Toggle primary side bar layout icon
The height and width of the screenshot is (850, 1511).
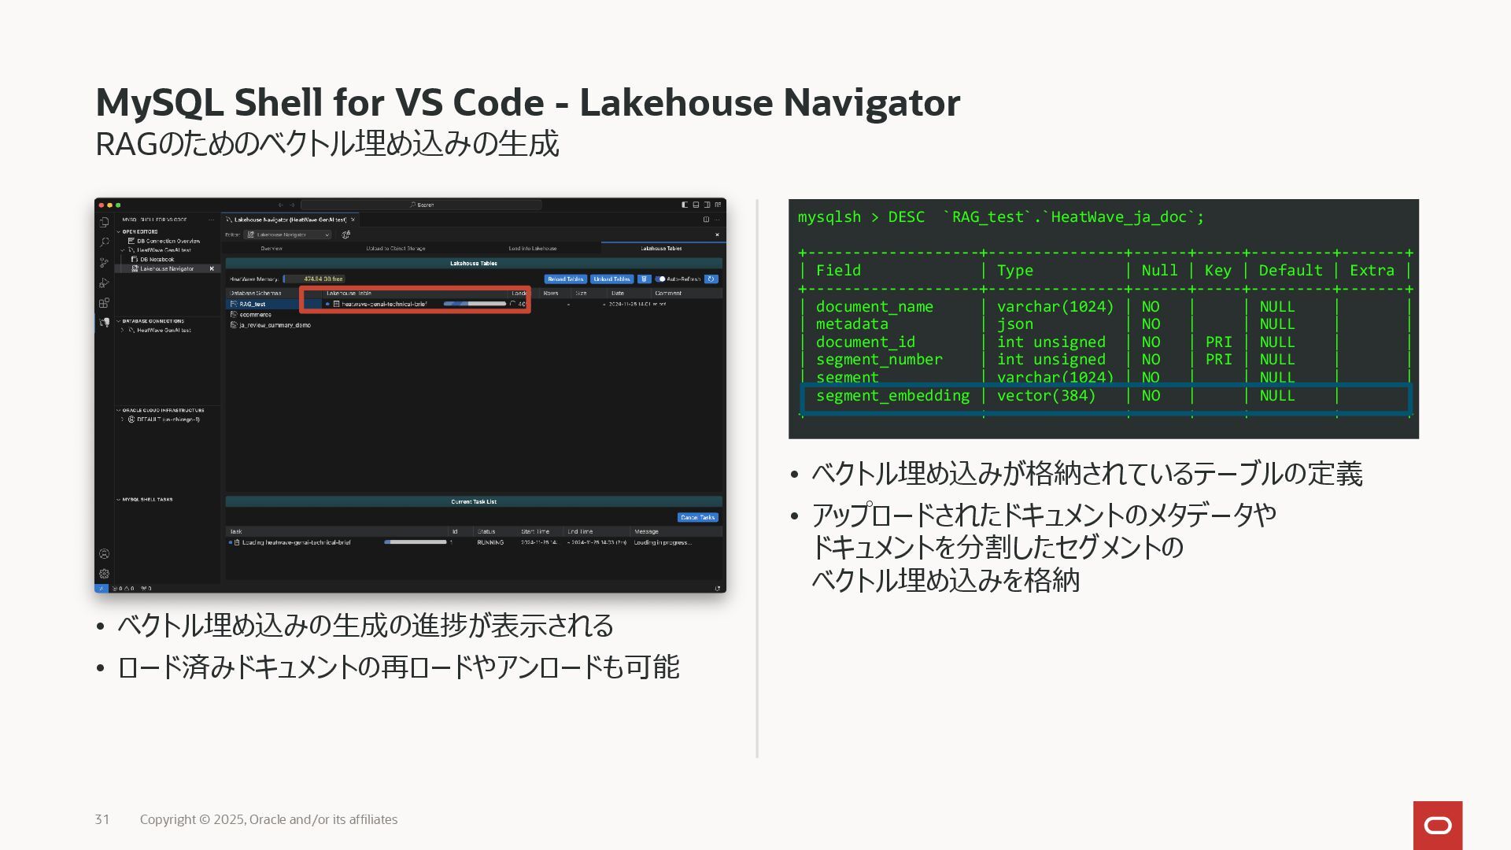[685, 205]
